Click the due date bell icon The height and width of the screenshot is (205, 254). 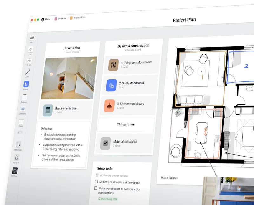99,199
